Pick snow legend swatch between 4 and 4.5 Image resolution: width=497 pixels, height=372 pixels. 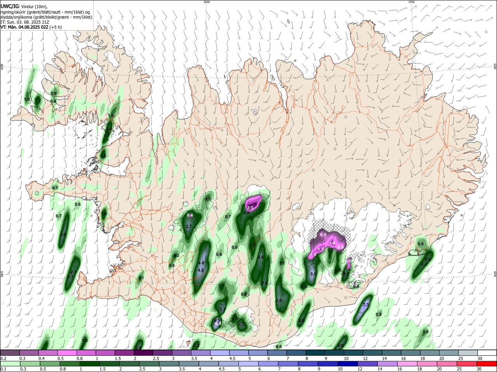tap(220, 353)
